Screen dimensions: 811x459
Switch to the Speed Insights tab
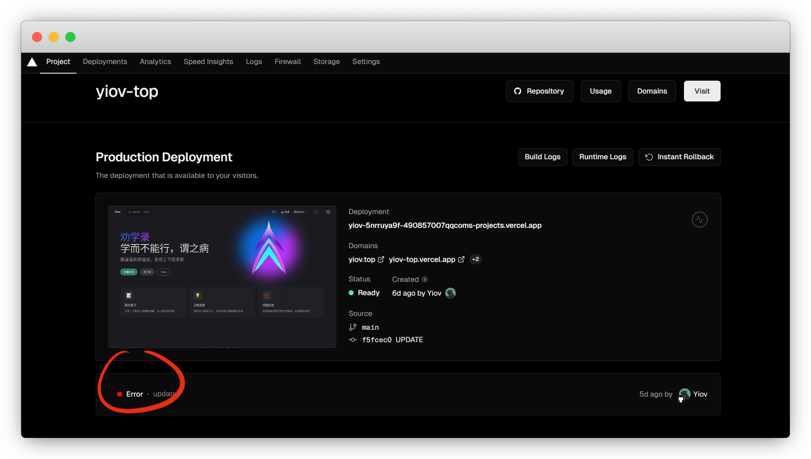coord(208,62)
